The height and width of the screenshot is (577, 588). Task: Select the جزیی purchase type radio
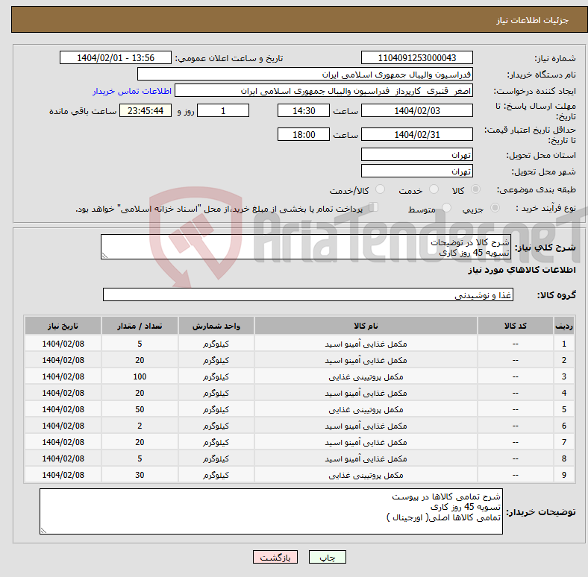coord(495,208)
